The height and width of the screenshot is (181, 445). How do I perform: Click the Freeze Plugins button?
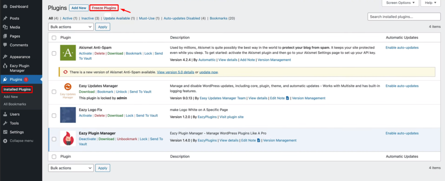click(x=104, y=8)
